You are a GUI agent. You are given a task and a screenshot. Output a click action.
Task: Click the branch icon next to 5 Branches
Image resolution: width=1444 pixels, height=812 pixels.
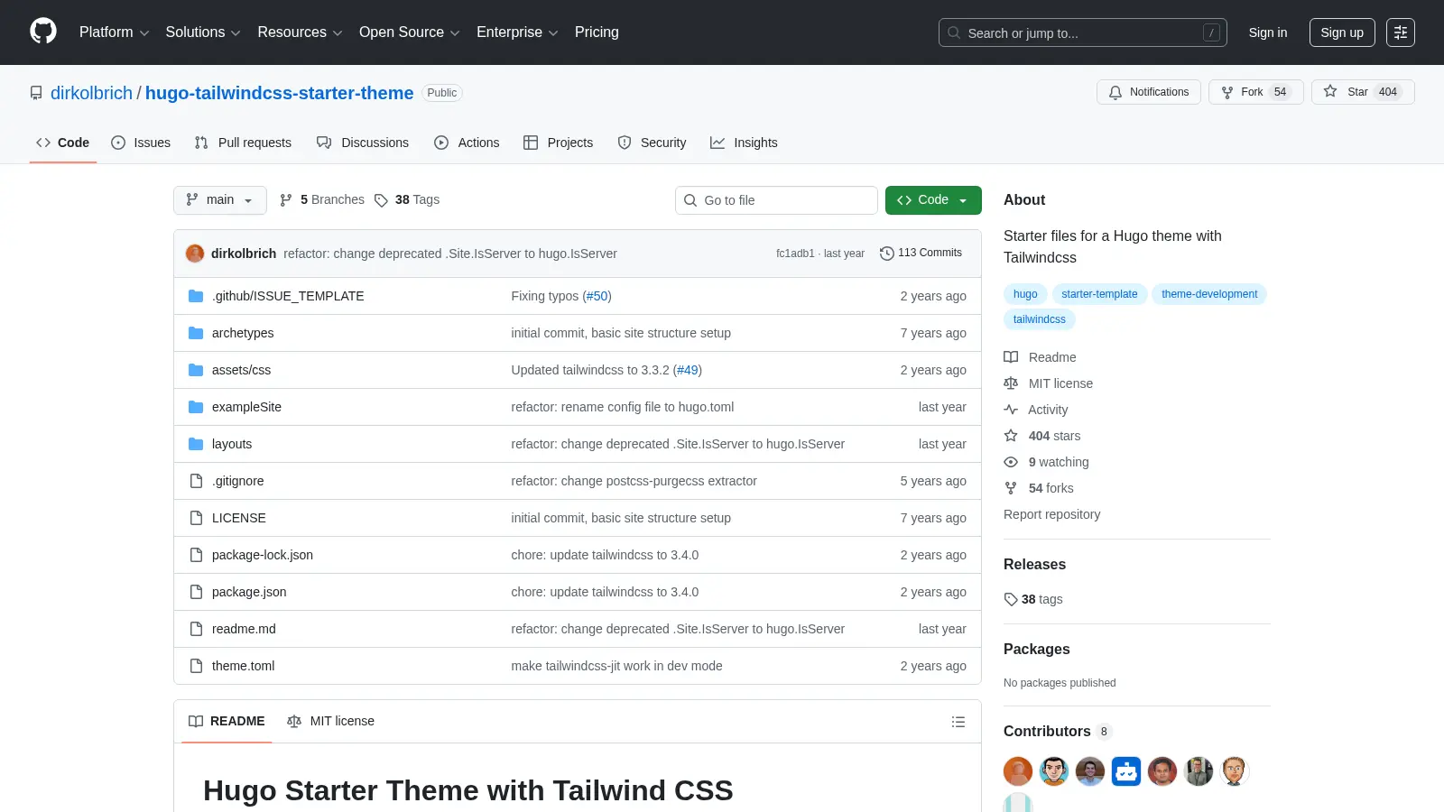click(x=286, y=200)
